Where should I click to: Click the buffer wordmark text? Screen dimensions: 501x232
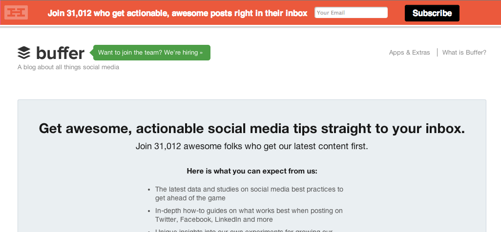click(x=60, y=53)
